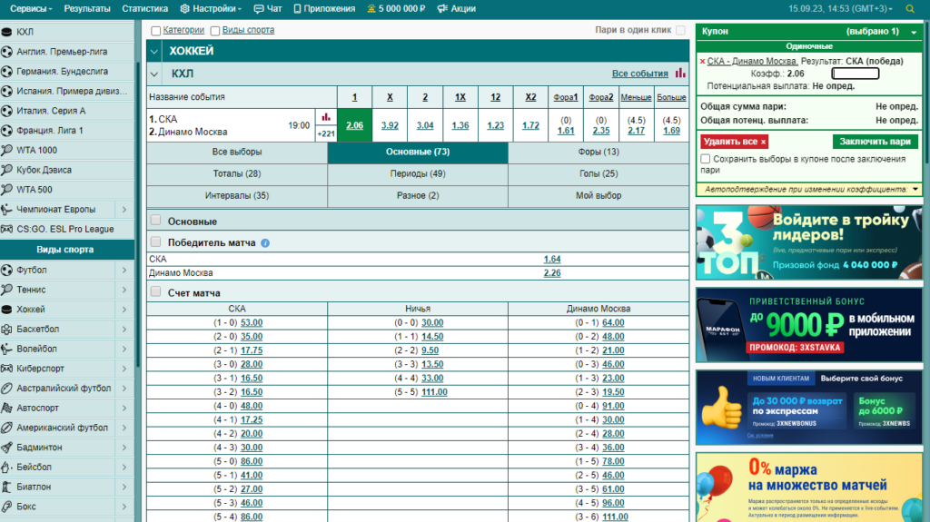Image resolution: width=930 pixels, height=522 pixels.
Task: Open the 9000 ₽ welcome bonus banner
Action: tap(808, 325)
